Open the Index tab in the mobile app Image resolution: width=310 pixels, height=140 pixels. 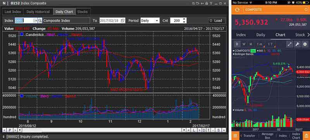241,35
